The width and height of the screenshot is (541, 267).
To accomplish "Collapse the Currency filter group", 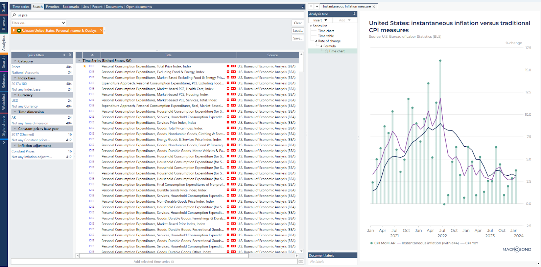I will (x=15, y=95).
